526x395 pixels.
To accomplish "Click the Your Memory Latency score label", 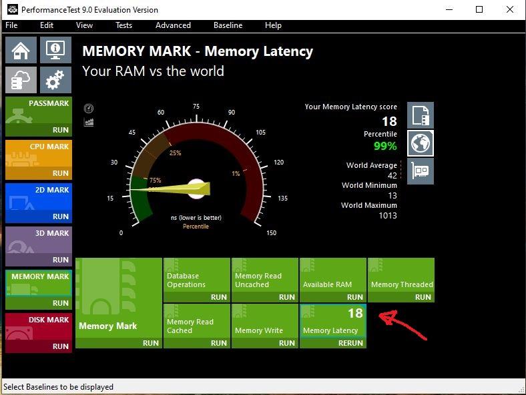I will [x=350, y=107].
